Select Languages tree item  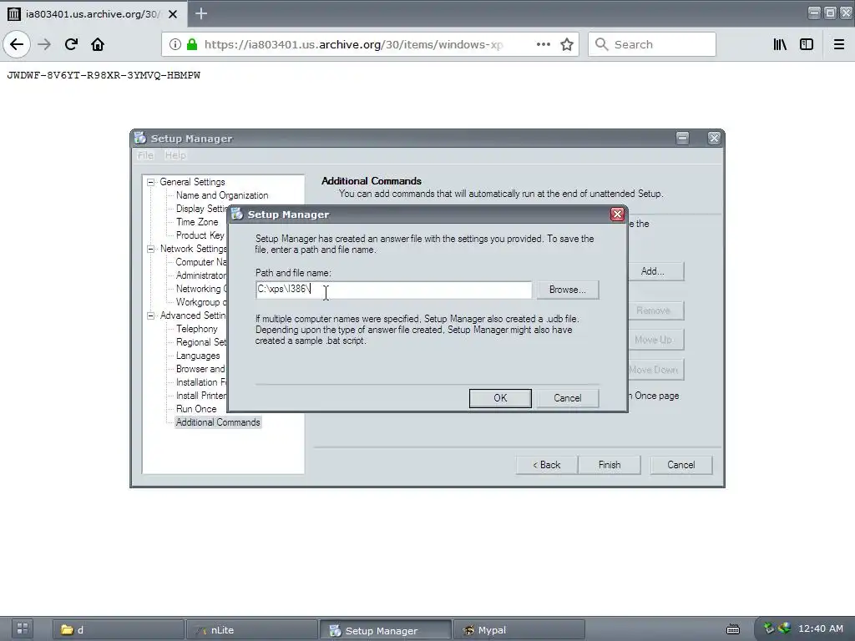197,356
